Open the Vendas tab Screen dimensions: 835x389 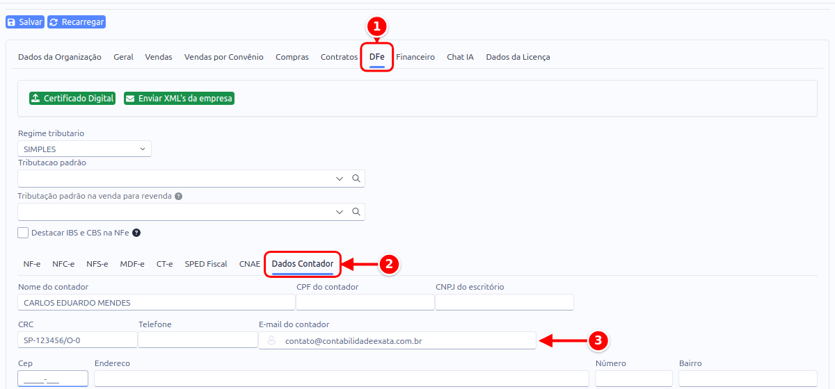(x=159, y=57)
